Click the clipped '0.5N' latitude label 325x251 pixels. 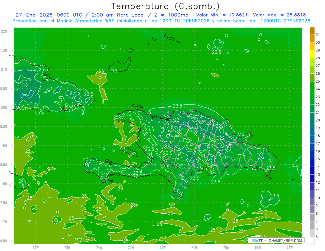click(4, 89)
